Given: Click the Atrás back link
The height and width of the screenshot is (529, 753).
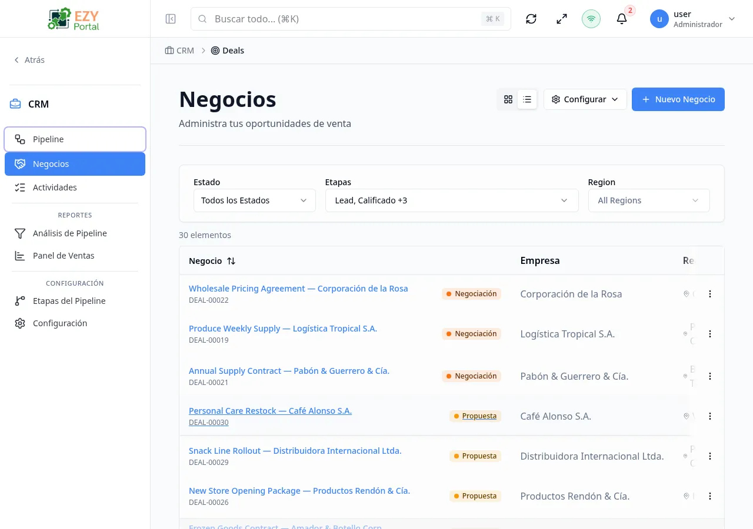Looking at the screenshot, I should [x=29, y=60].
